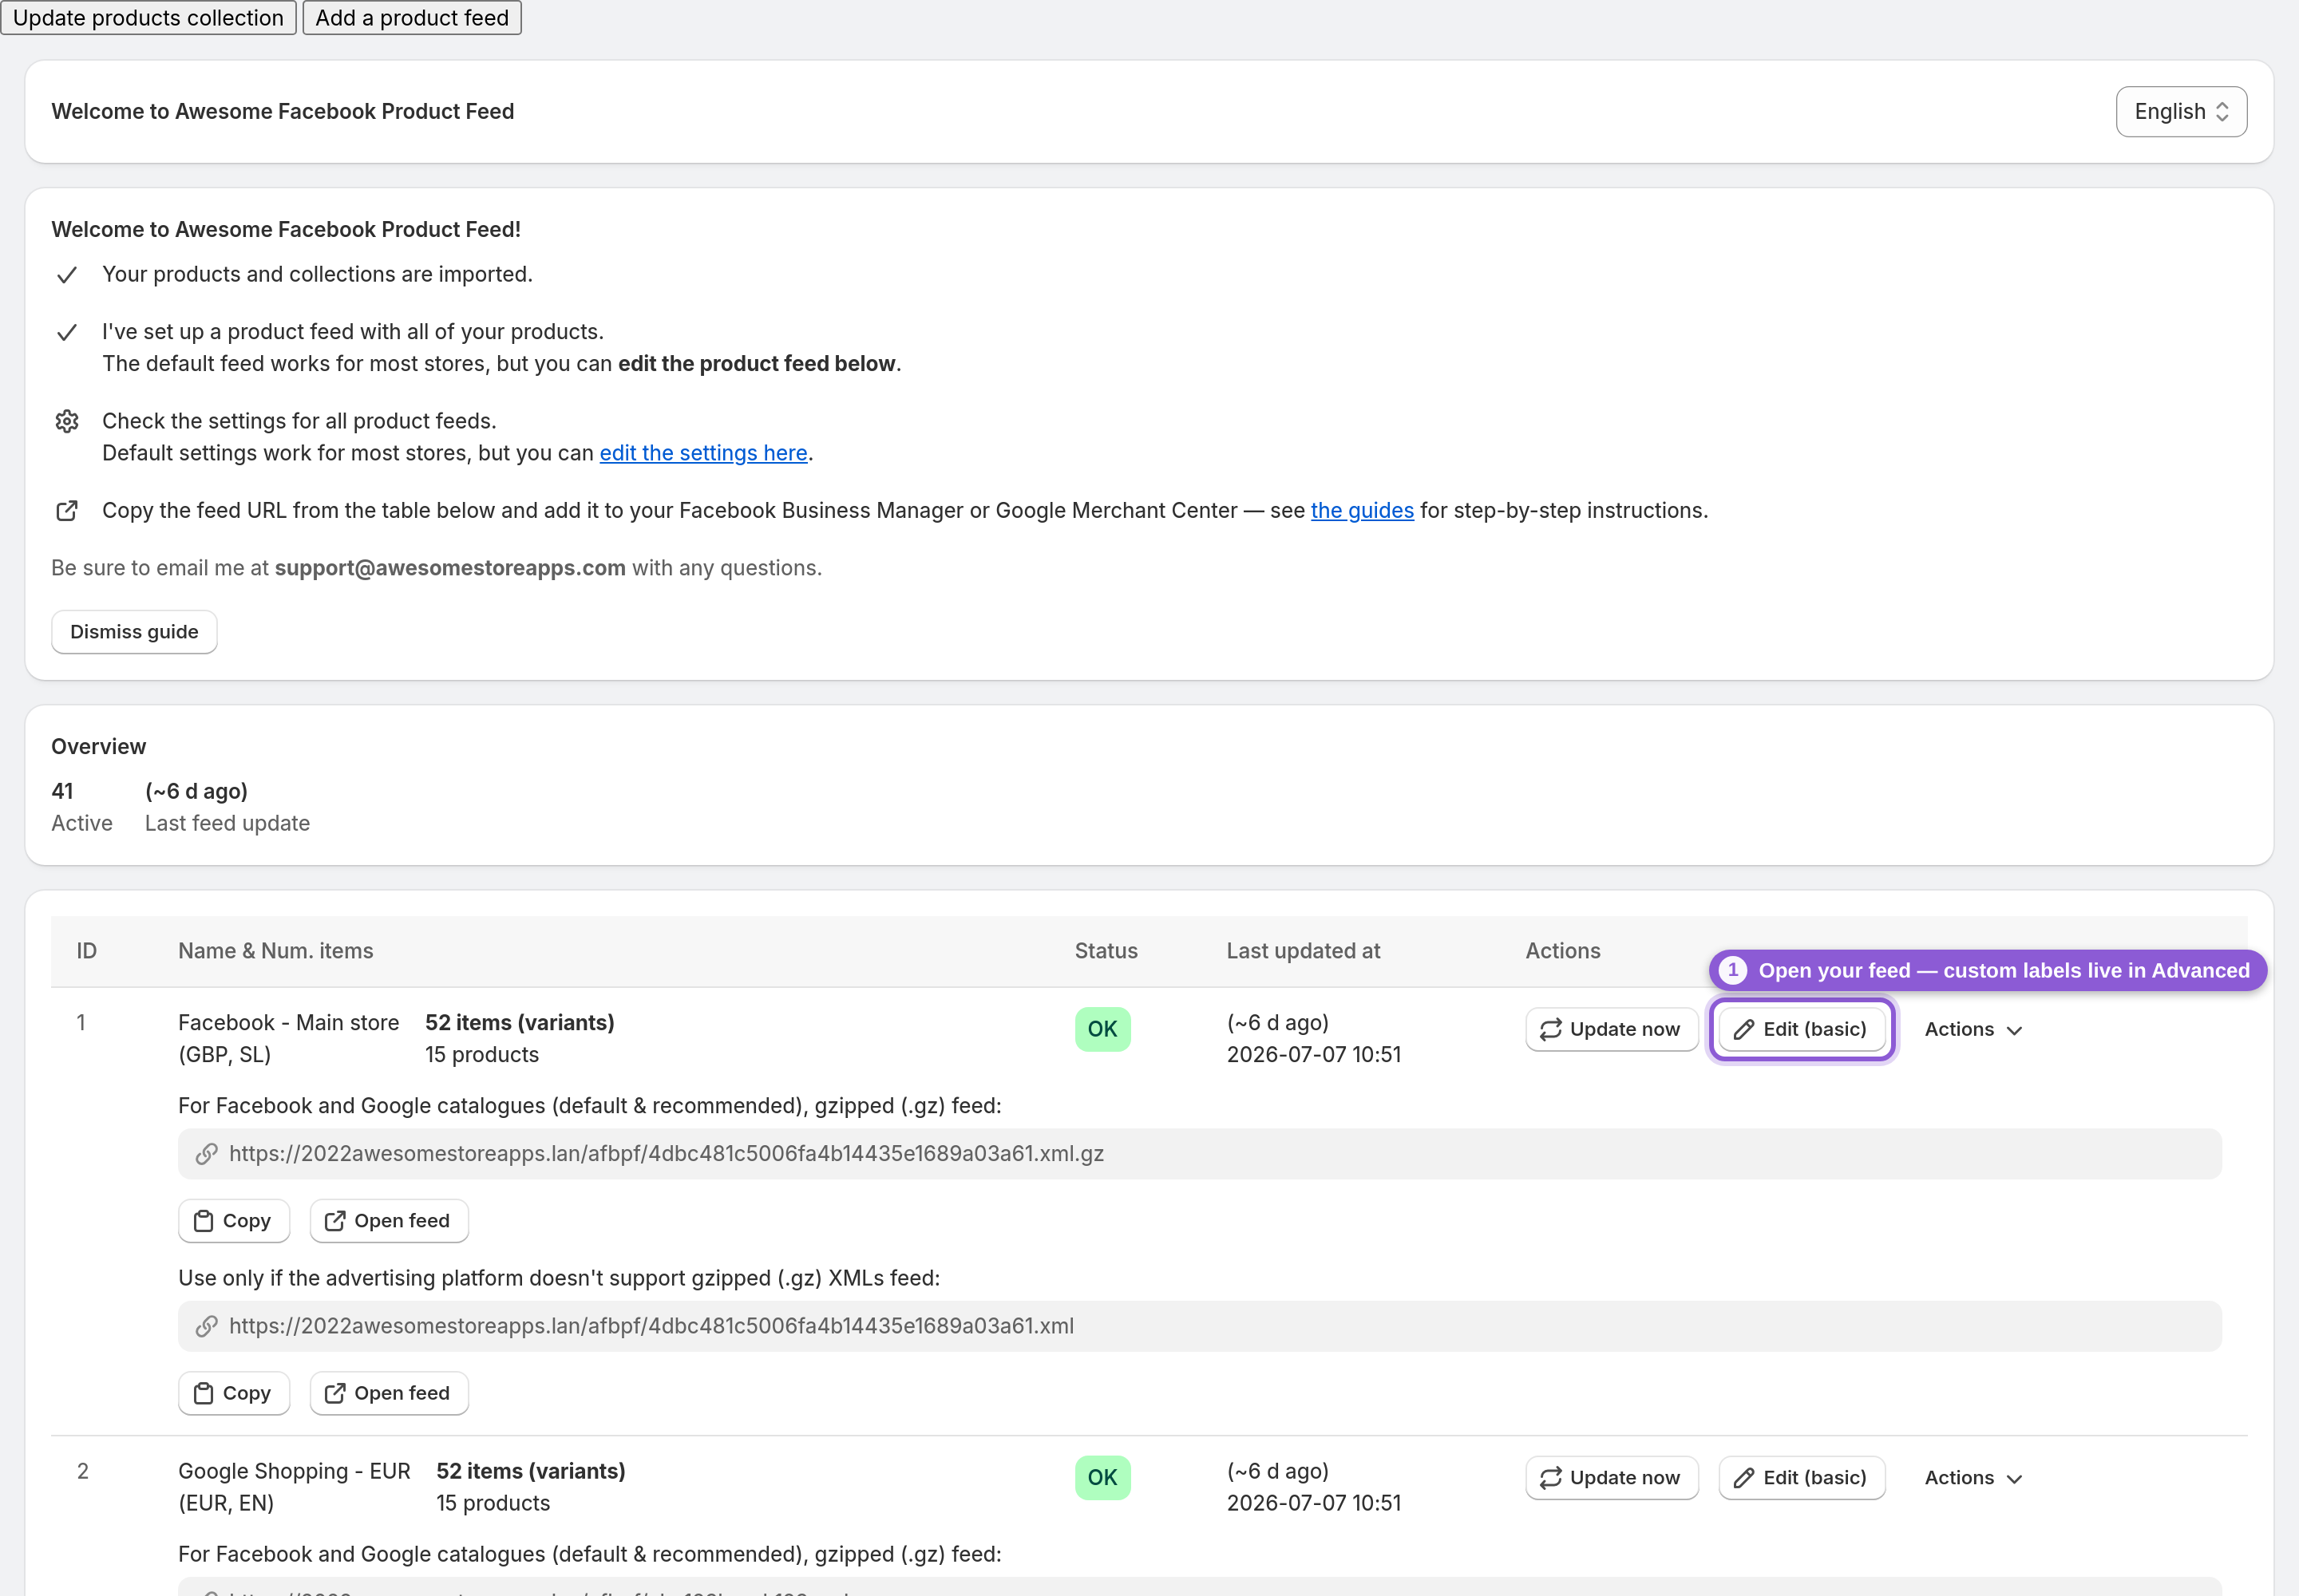2299x1596 pixels.
Task: Click the Last feed update label in Overview
Action: click(227, 823)
